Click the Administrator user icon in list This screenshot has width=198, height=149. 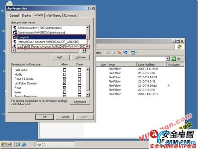[x=15, y=28]
